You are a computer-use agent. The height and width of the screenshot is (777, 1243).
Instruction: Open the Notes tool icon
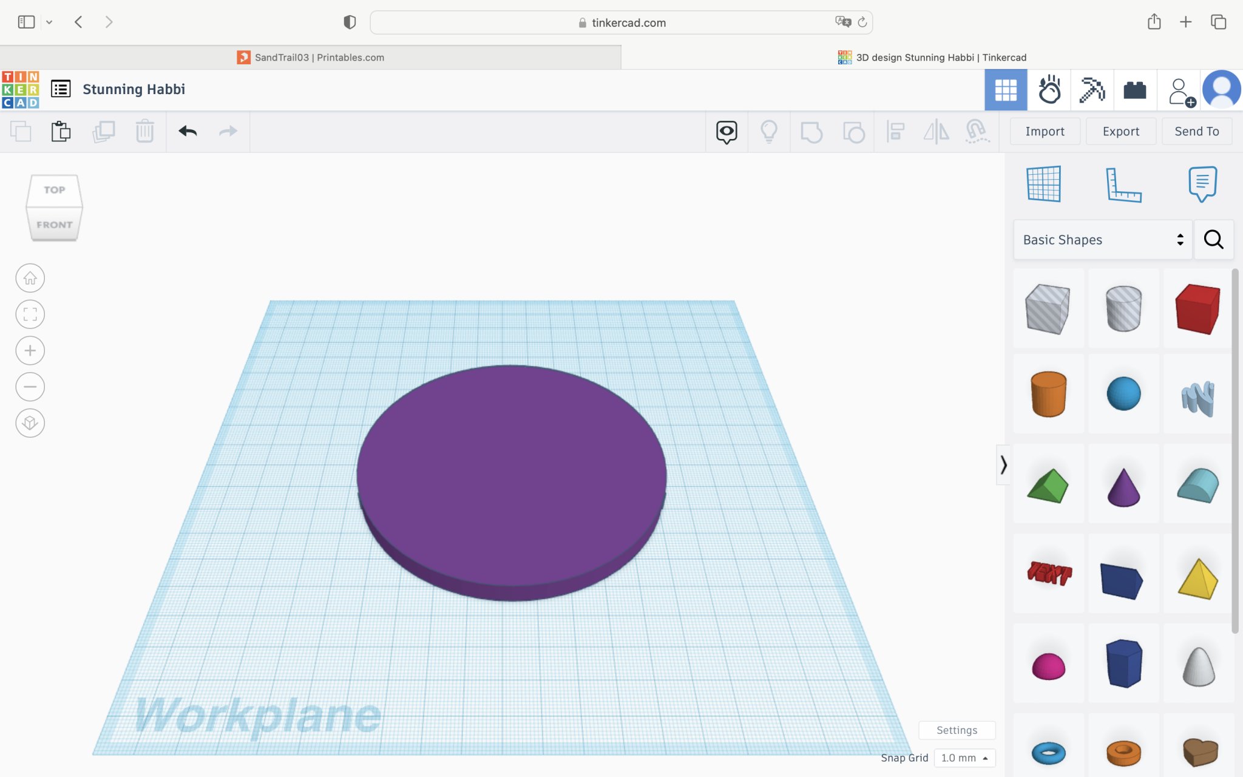coord(1202,184)
